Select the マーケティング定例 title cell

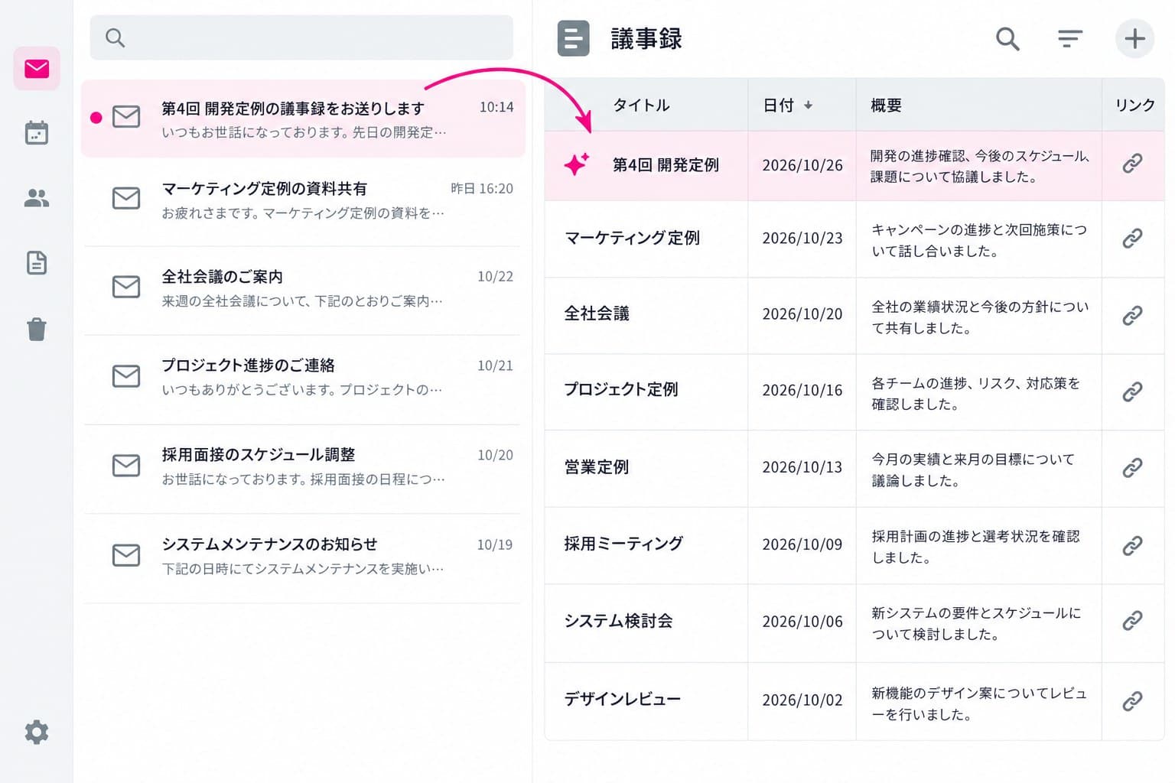coord(646,239)
